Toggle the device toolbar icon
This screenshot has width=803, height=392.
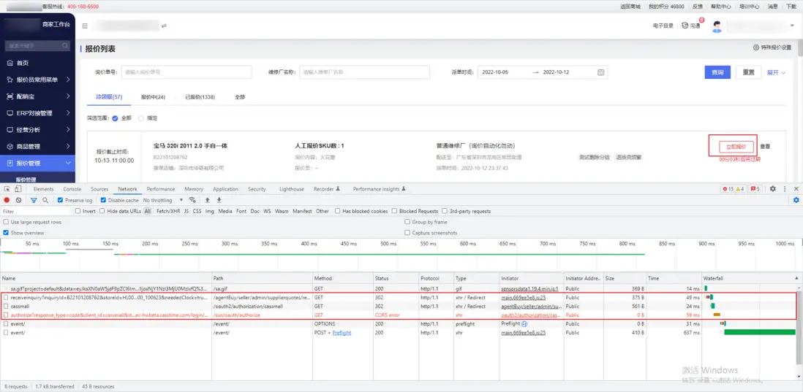[18, 189]
